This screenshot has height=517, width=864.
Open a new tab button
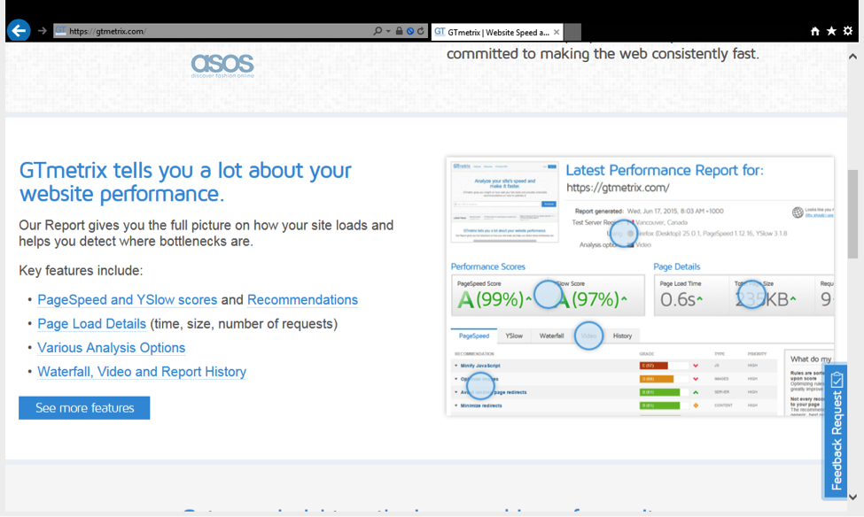[572, 33]
